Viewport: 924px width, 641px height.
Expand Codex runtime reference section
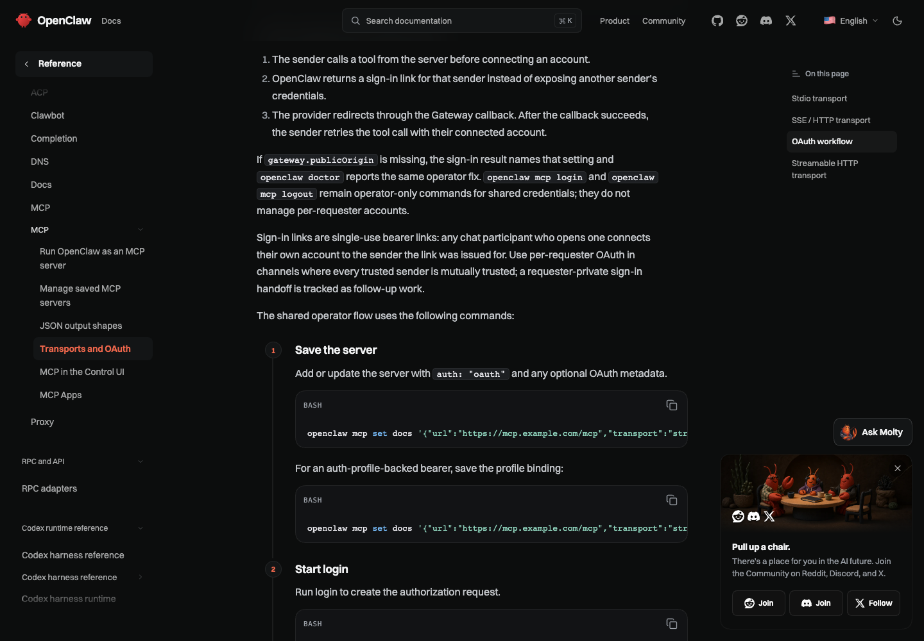[x=83, y=528]
